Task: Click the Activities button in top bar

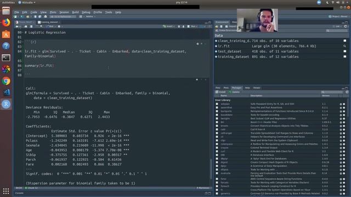Action: click(x=8, y=2)
